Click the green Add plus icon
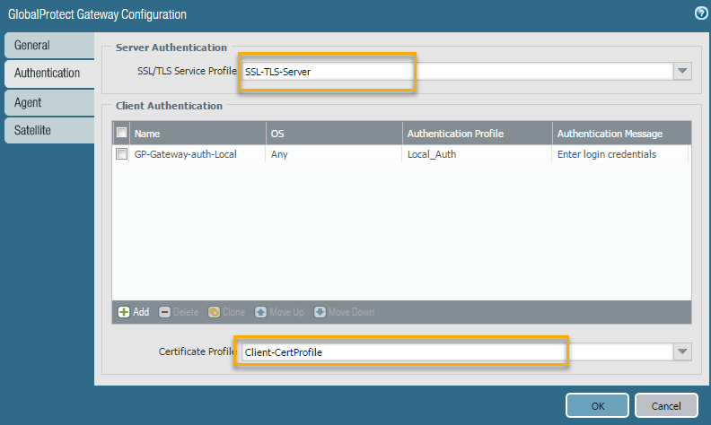 click(x=124, y=312)
